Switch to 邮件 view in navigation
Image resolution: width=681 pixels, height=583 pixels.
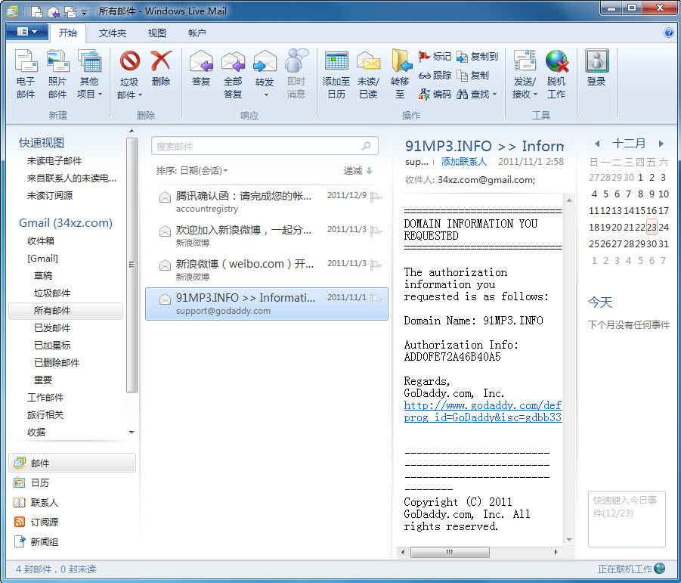[72, 463]
